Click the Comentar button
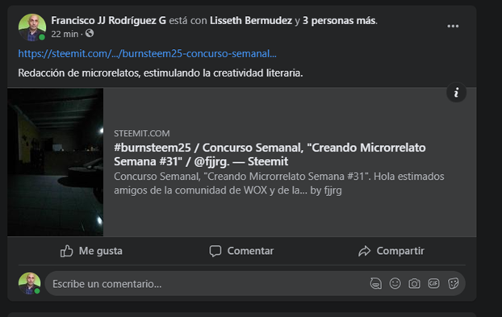Viewport: 502px width, 317px height. 241,251
